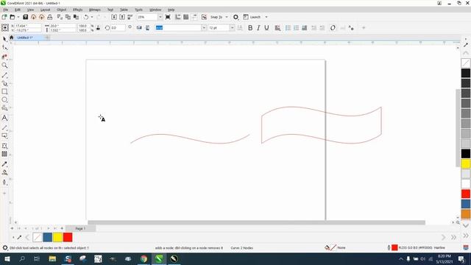Click the Untitled-1 document tab
The height and width of the screenshot is (265, 471).
click(25, 38)
